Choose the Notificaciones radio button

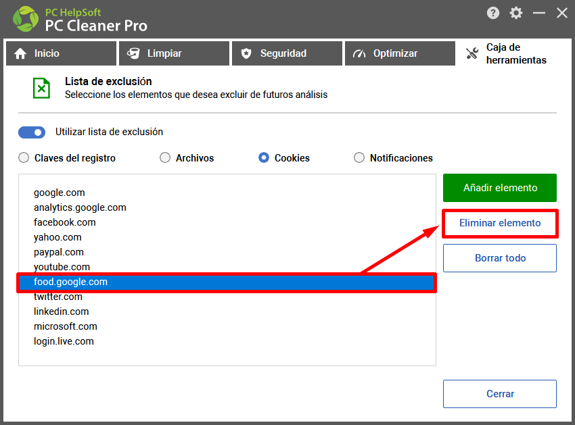(x=359, y=158)
